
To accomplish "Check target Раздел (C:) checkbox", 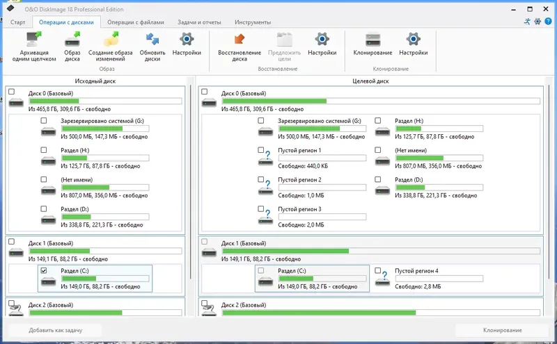I will [260, 270].
